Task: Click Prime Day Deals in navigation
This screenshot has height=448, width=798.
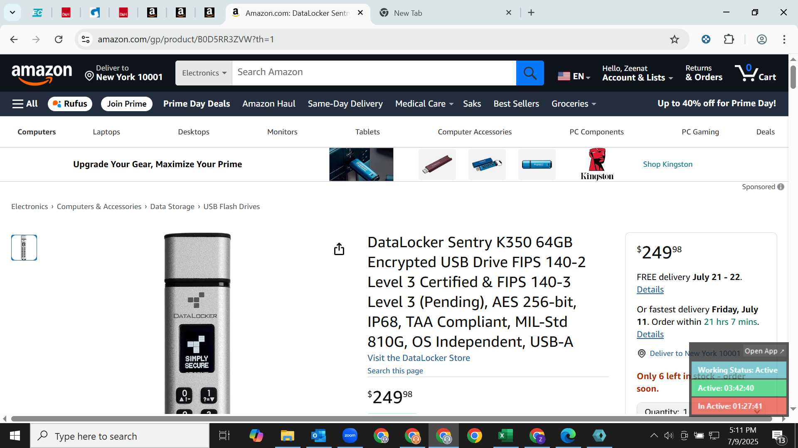Action: coord(197,104)
